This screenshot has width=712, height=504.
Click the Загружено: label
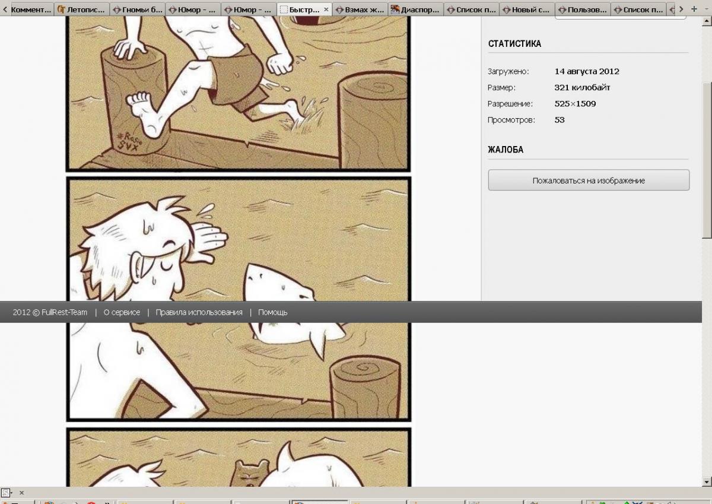pyautogui.click(x=508, y=71)
